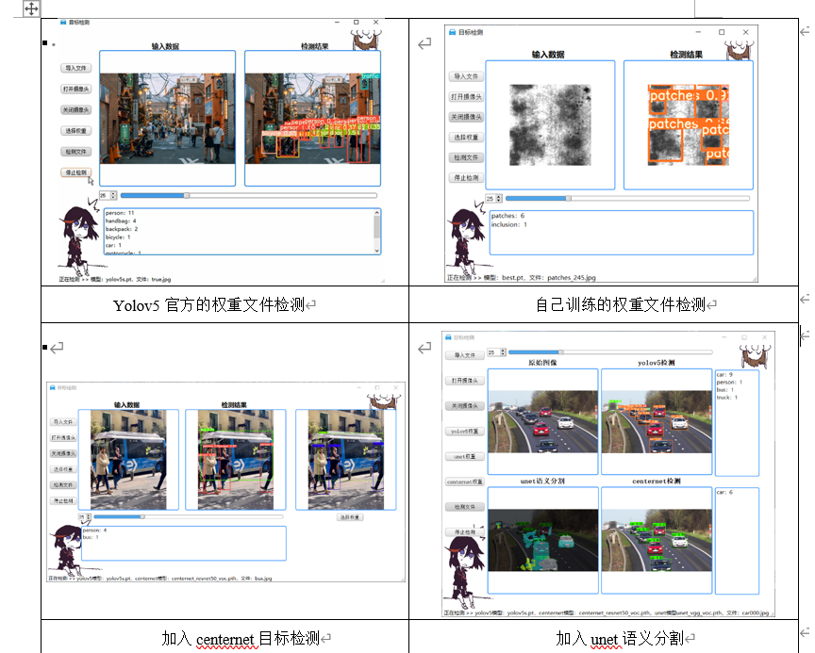Click 打开摄像头 in the patches detection window
Screen dimensions: 815x653
click(466, 95)
